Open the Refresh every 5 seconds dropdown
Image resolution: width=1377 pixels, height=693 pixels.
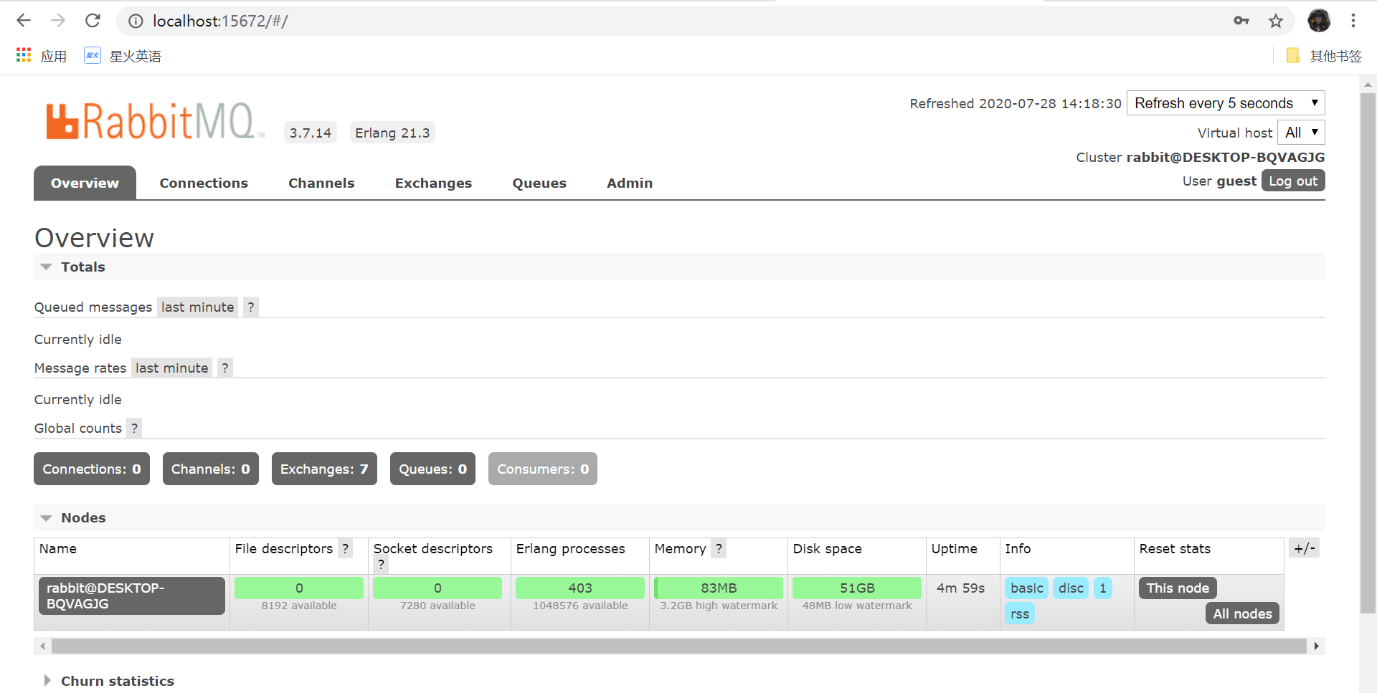[1226, 103]
